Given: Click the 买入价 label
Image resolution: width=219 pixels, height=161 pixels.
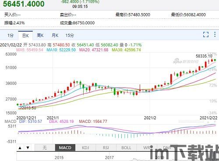Looking at the screenshot, I should point(12,15).
